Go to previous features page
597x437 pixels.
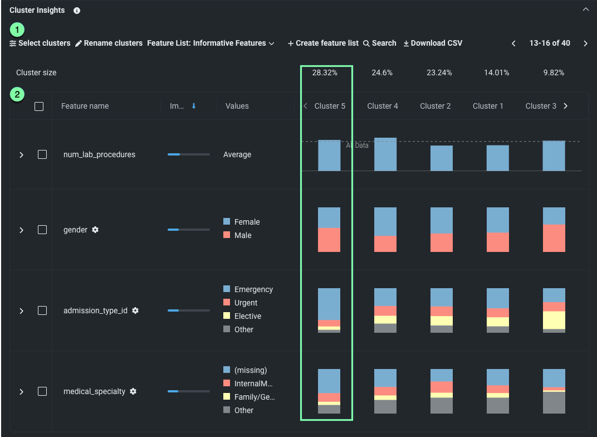coord(513,43)
